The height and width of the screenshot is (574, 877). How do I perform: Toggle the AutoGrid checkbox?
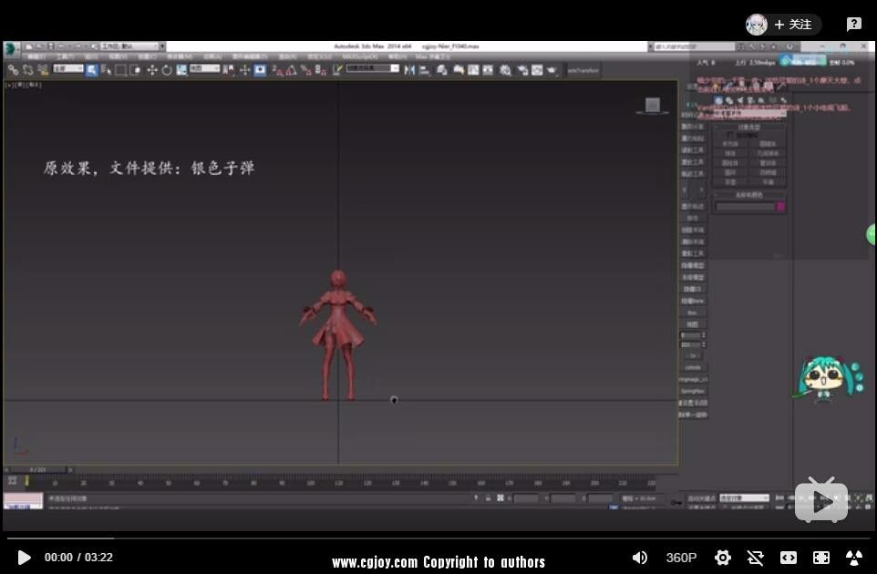click(728, 135)
